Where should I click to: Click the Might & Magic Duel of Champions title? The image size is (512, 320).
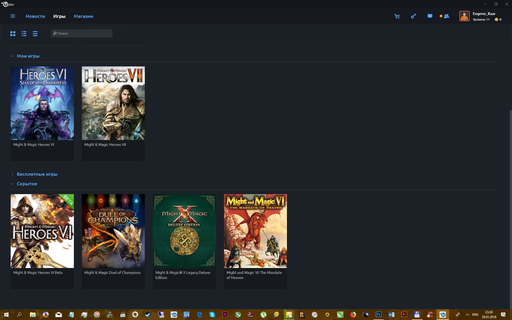112,273
